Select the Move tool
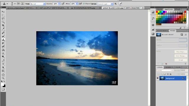Viewport: 189px width, 106px height. pos(3,12)
